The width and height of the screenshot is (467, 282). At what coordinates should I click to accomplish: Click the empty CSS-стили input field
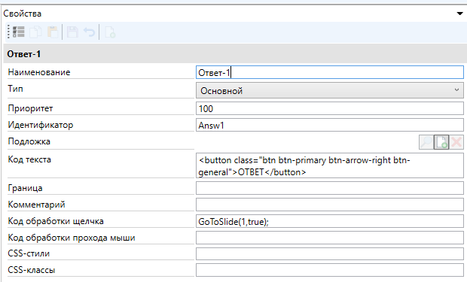click(330, 253)
